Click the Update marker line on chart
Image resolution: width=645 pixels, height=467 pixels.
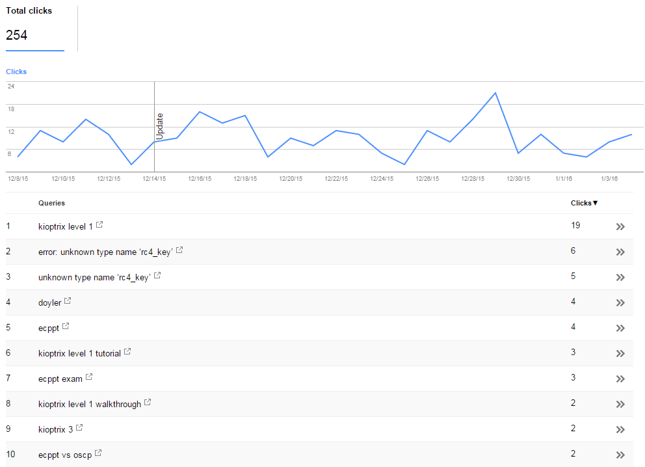tap(155, 127)
